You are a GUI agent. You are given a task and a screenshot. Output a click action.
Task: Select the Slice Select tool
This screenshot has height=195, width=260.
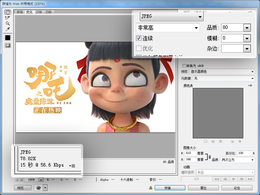(x=7, y=18)
